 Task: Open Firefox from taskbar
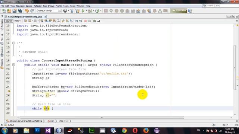[146, 131]
